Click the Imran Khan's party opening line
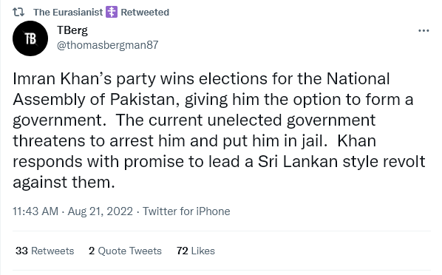 pyautogui.click(x=201, y=78)
